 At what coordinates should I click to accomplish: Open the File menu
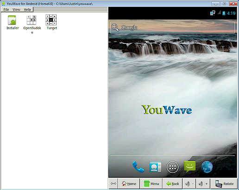tap(6, 10)
